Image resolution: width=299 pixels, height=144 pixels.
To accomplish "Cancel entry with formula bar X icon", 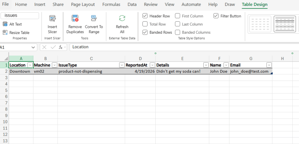I will [x=44, y=47].
